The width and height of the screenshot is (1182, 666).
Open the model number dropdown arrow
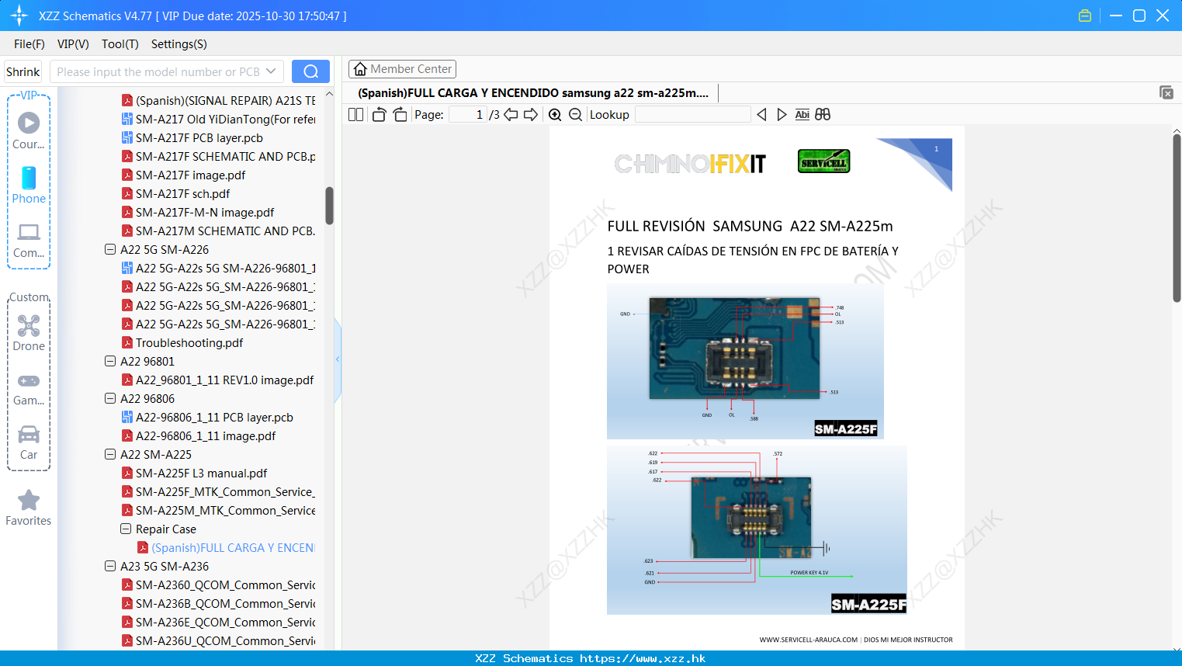(x=271, y=71)
